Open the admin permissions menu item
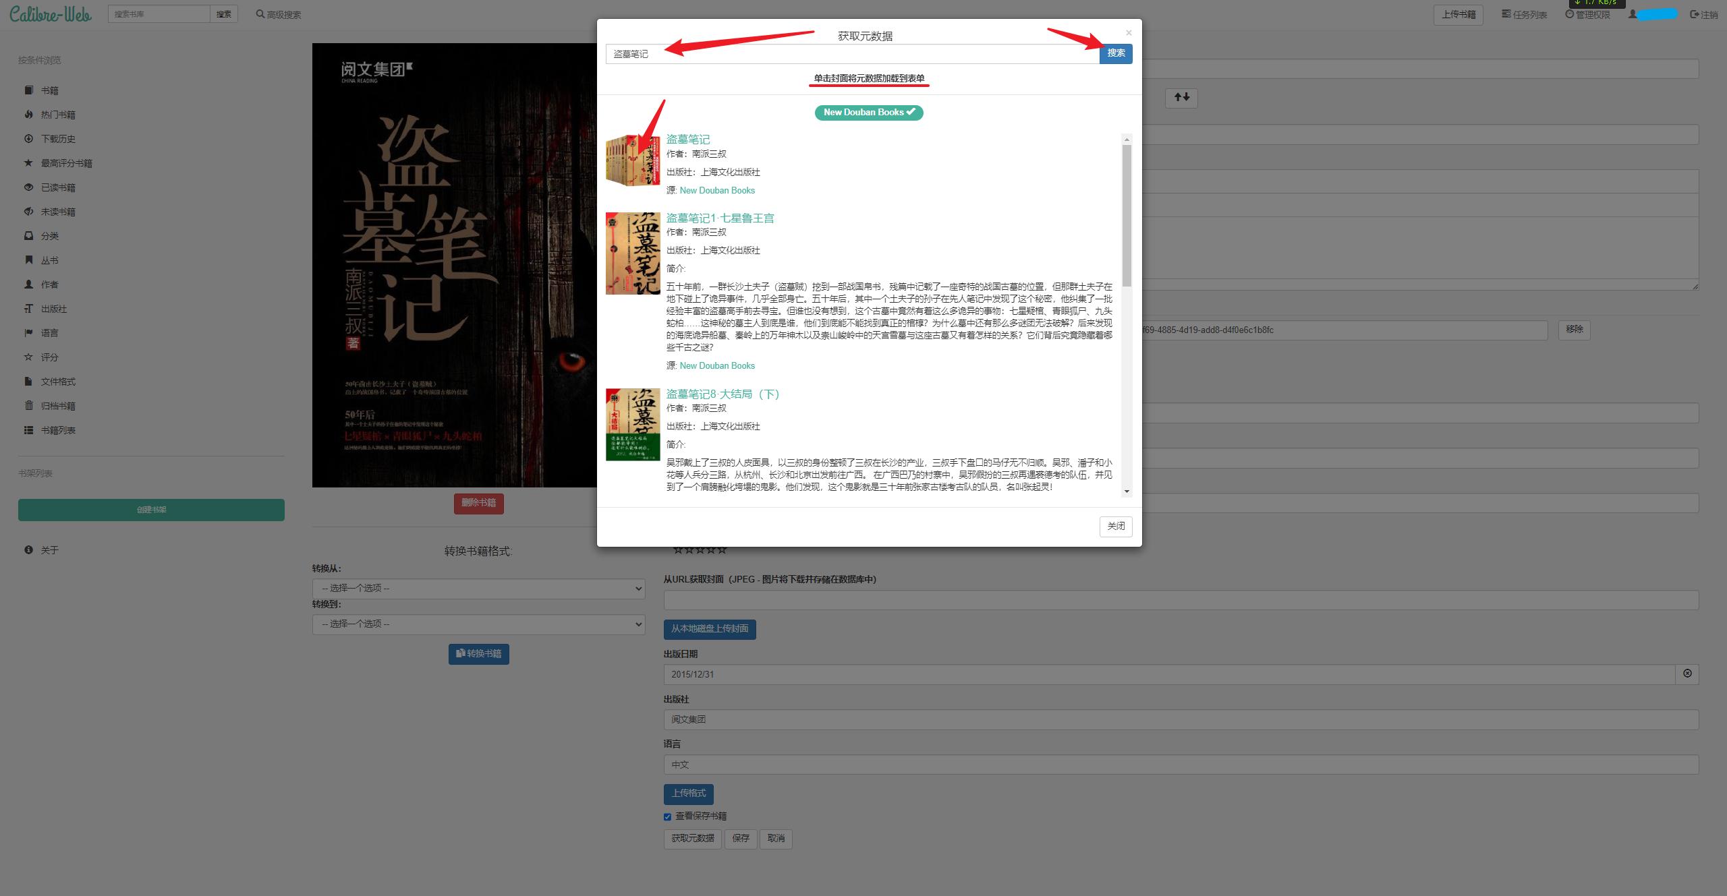 tap(1587, 14)
